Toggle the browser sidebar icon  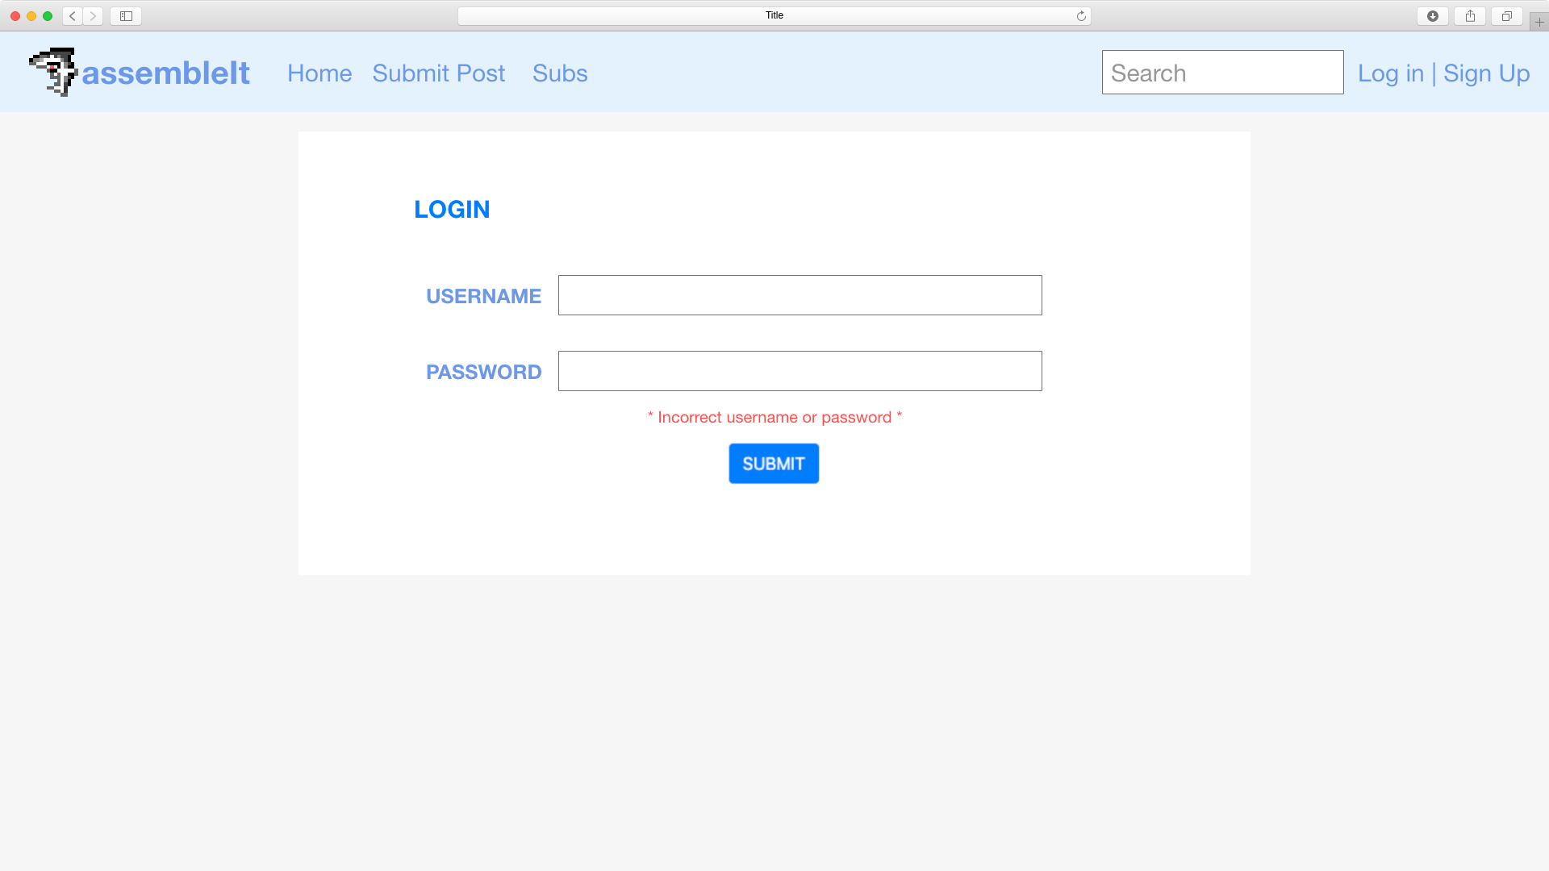pyautogui.click(x=126, y=16)
